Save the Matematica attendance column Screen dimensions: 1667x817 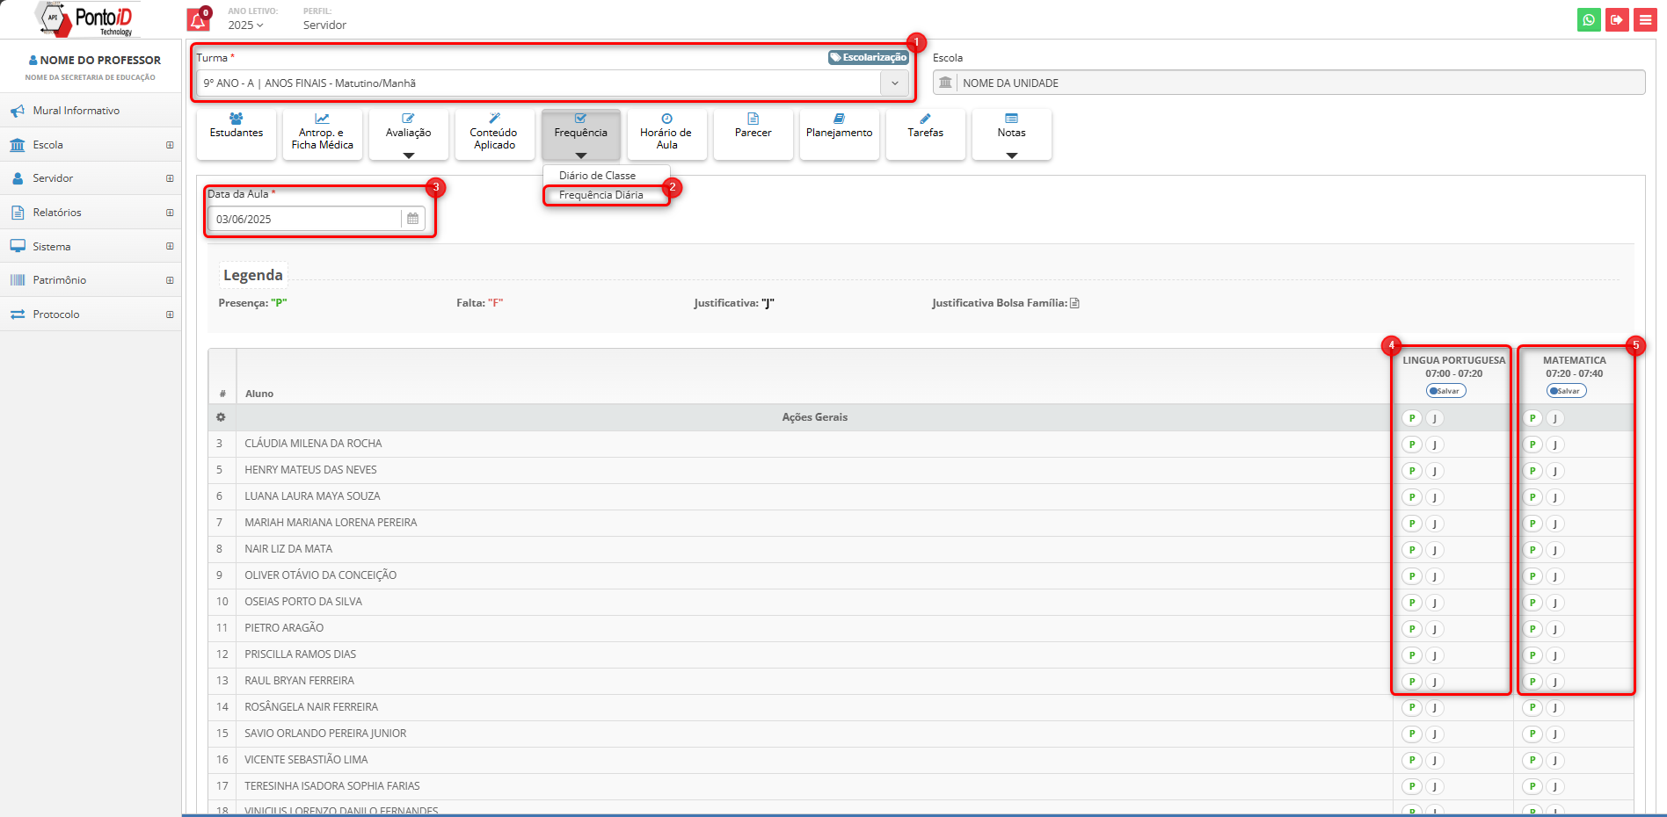1566,391
